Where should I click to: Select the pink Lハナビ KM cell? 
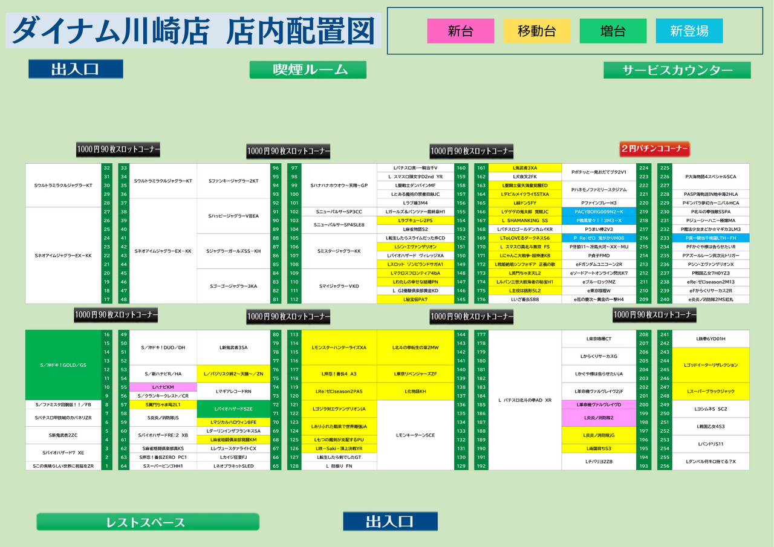163,387
